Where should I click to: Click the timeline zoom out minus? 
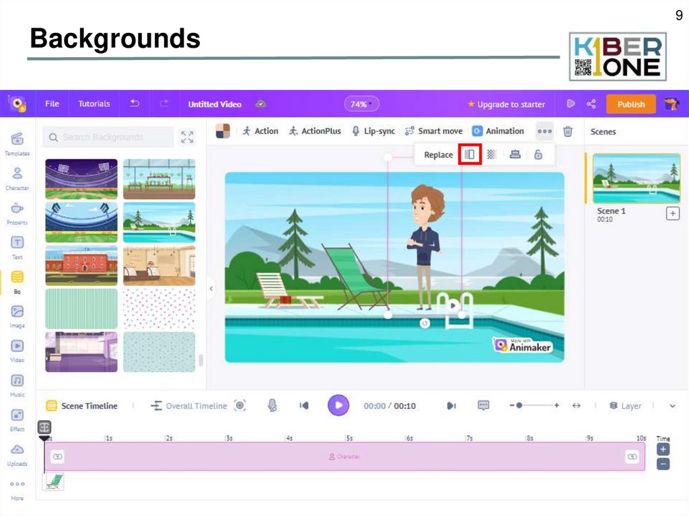(x=511, y=405)
